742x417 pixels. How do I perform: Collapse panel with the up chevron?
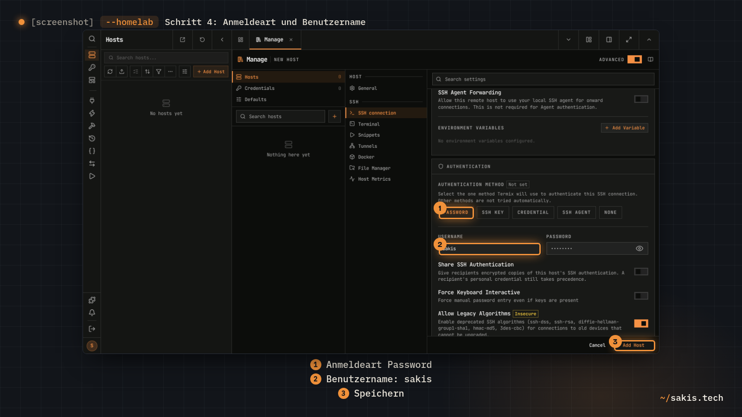coord(649,40)
